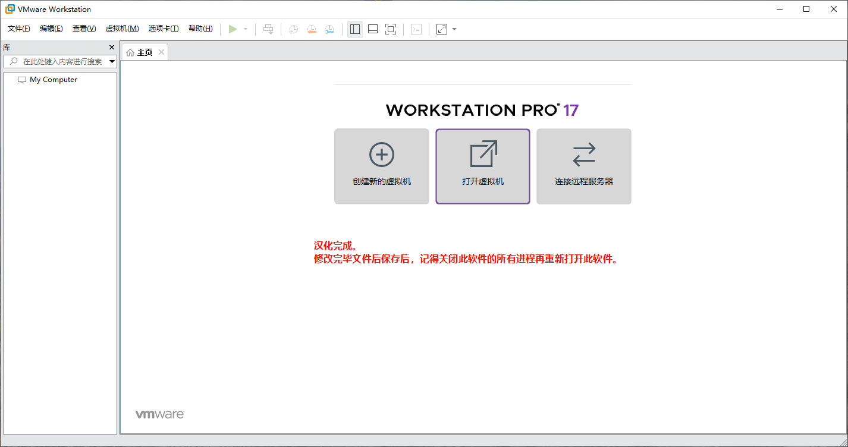Click the 打开虚拟机 tile
The image size is (848, 447).
click(x=483, y=166)
